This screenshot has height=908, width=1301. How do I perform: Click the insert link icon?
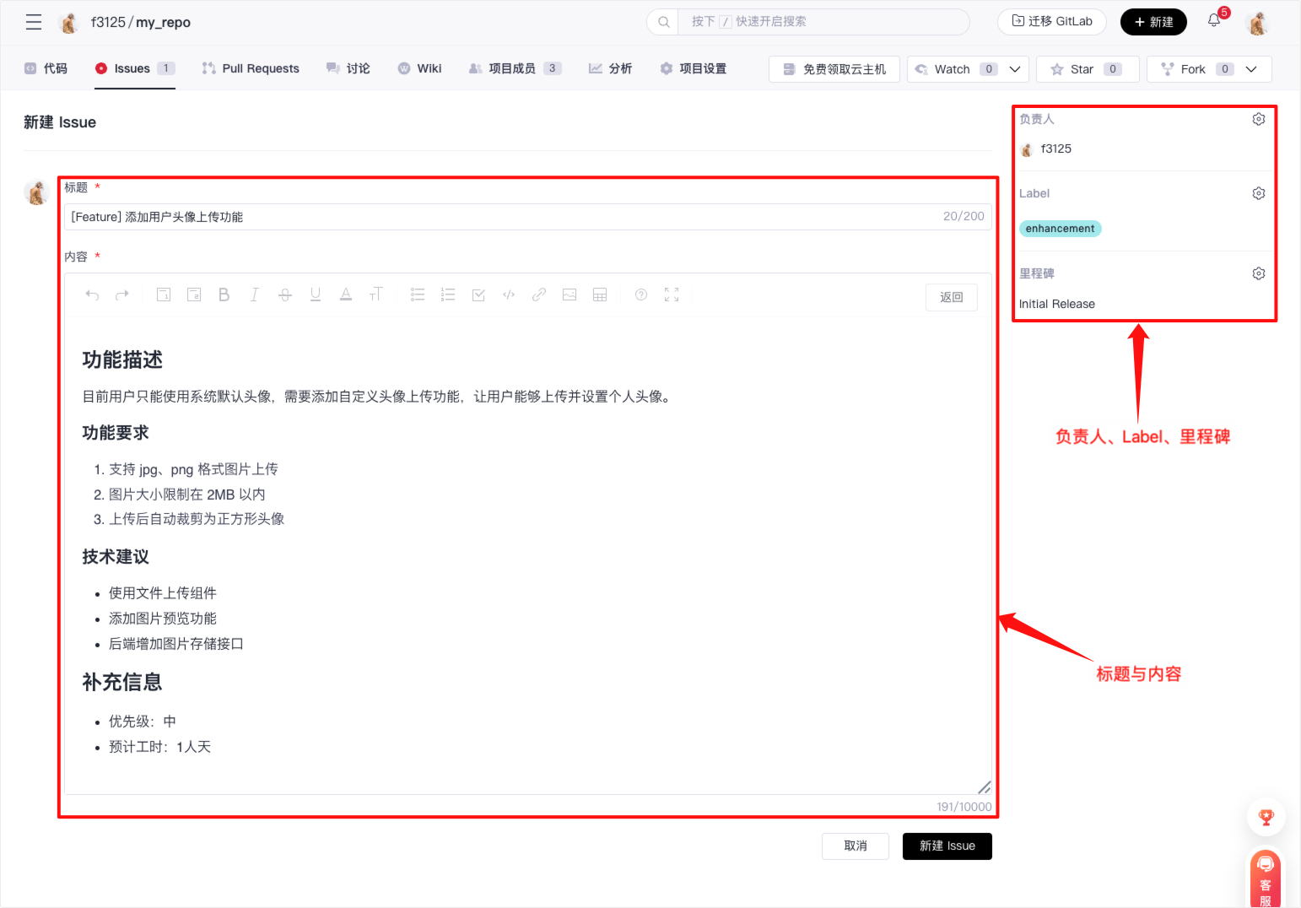click(539, 295)
